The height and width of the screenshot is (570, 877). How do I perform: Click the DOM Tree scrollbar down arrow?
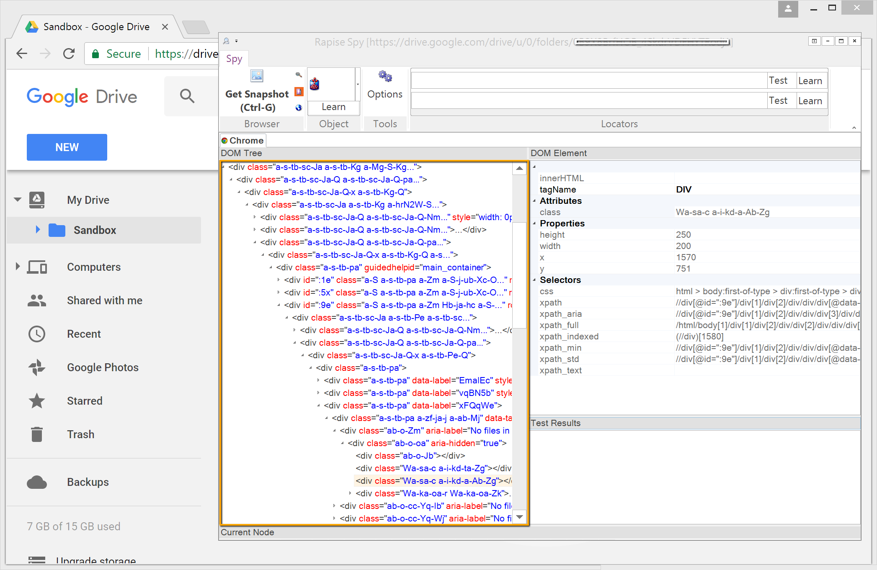[x=519, y=517]
